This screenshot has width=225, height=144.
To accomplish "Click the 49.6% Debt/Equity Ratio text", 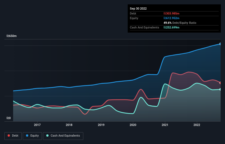I will [180, 23].
